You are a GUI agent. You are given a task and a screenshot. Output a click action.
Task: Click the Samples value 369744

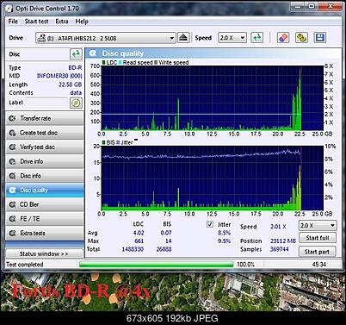[279, 249]
